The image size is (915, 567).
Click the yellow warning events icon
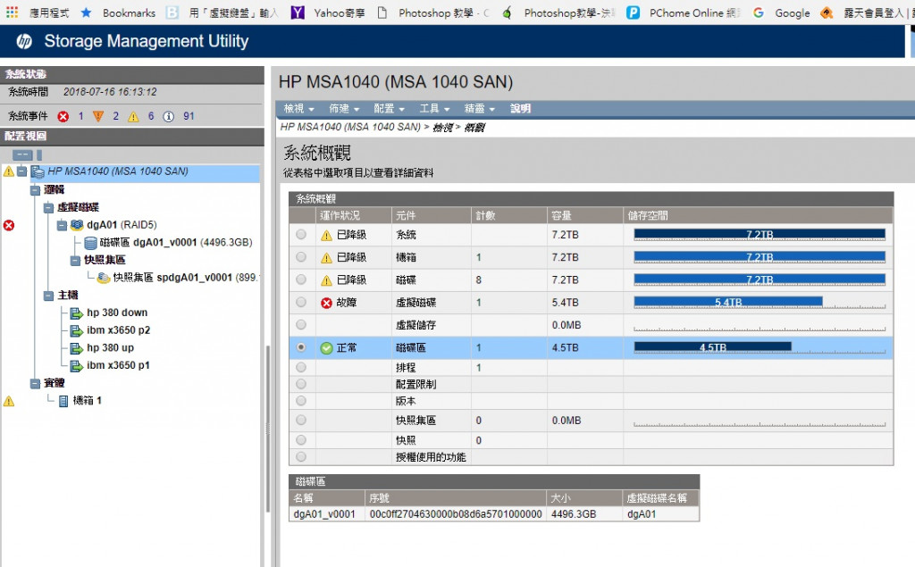(x=133, y=117)
